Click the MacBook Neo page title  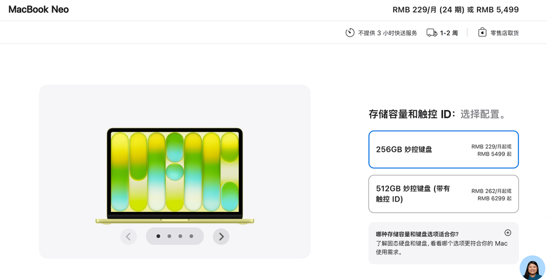39,10
